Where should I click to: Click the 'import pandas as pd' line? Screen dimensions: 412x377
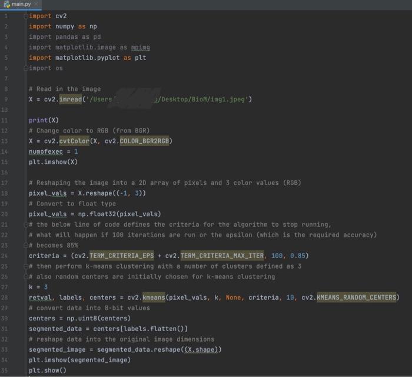[x=65, y=37]
